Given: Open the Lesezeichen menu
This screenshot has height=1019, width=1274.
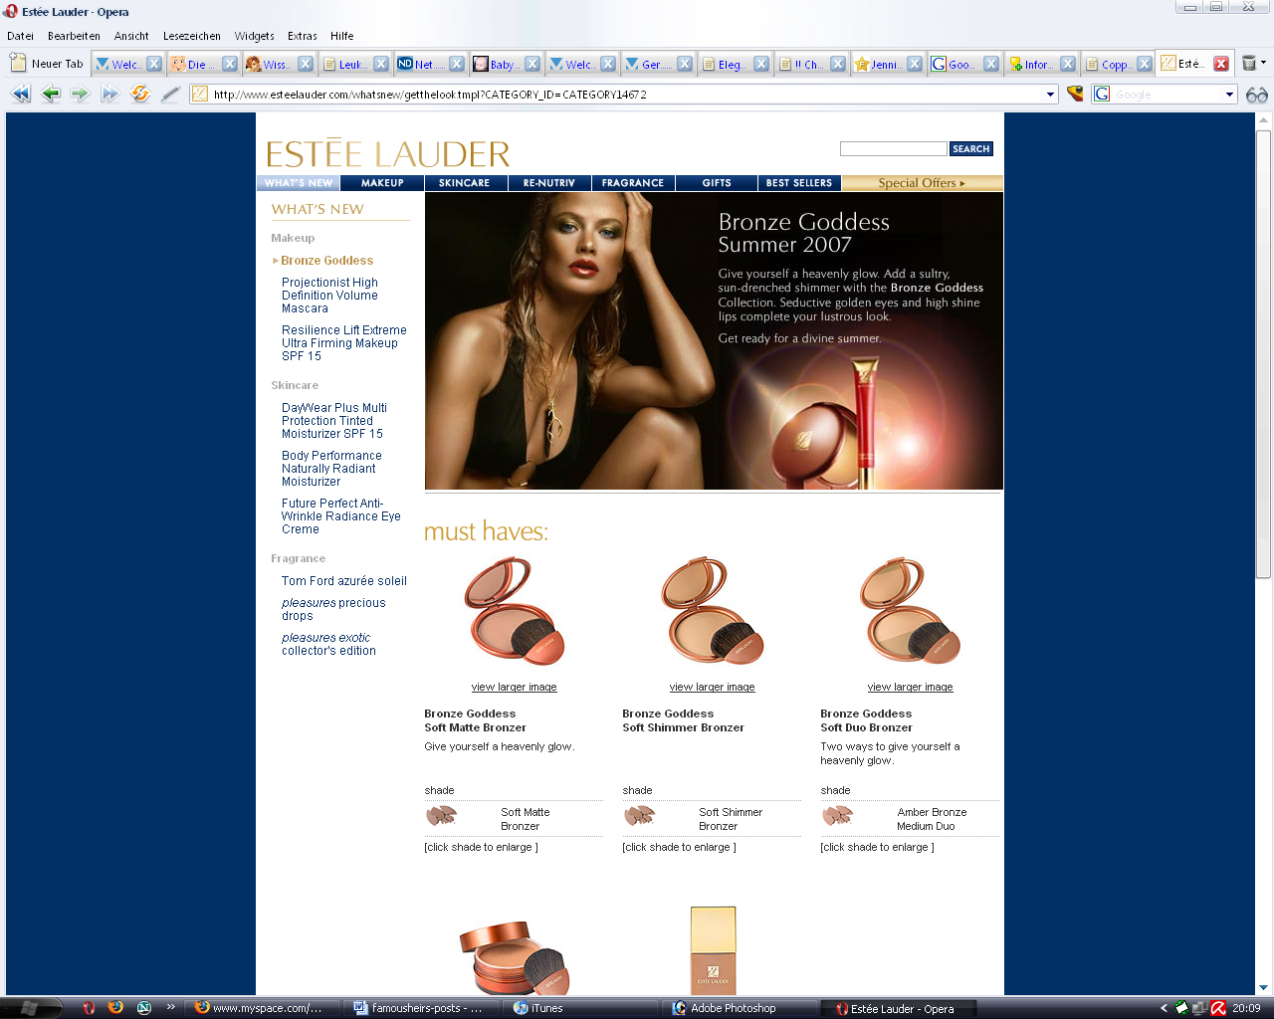Looking at the screenshot, I should (x=191, y=36).
